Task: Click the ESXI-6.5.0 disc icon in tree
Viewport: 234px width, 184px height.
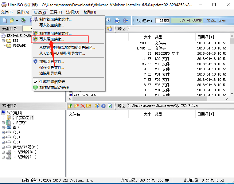Action: click(x=3, y=36)
